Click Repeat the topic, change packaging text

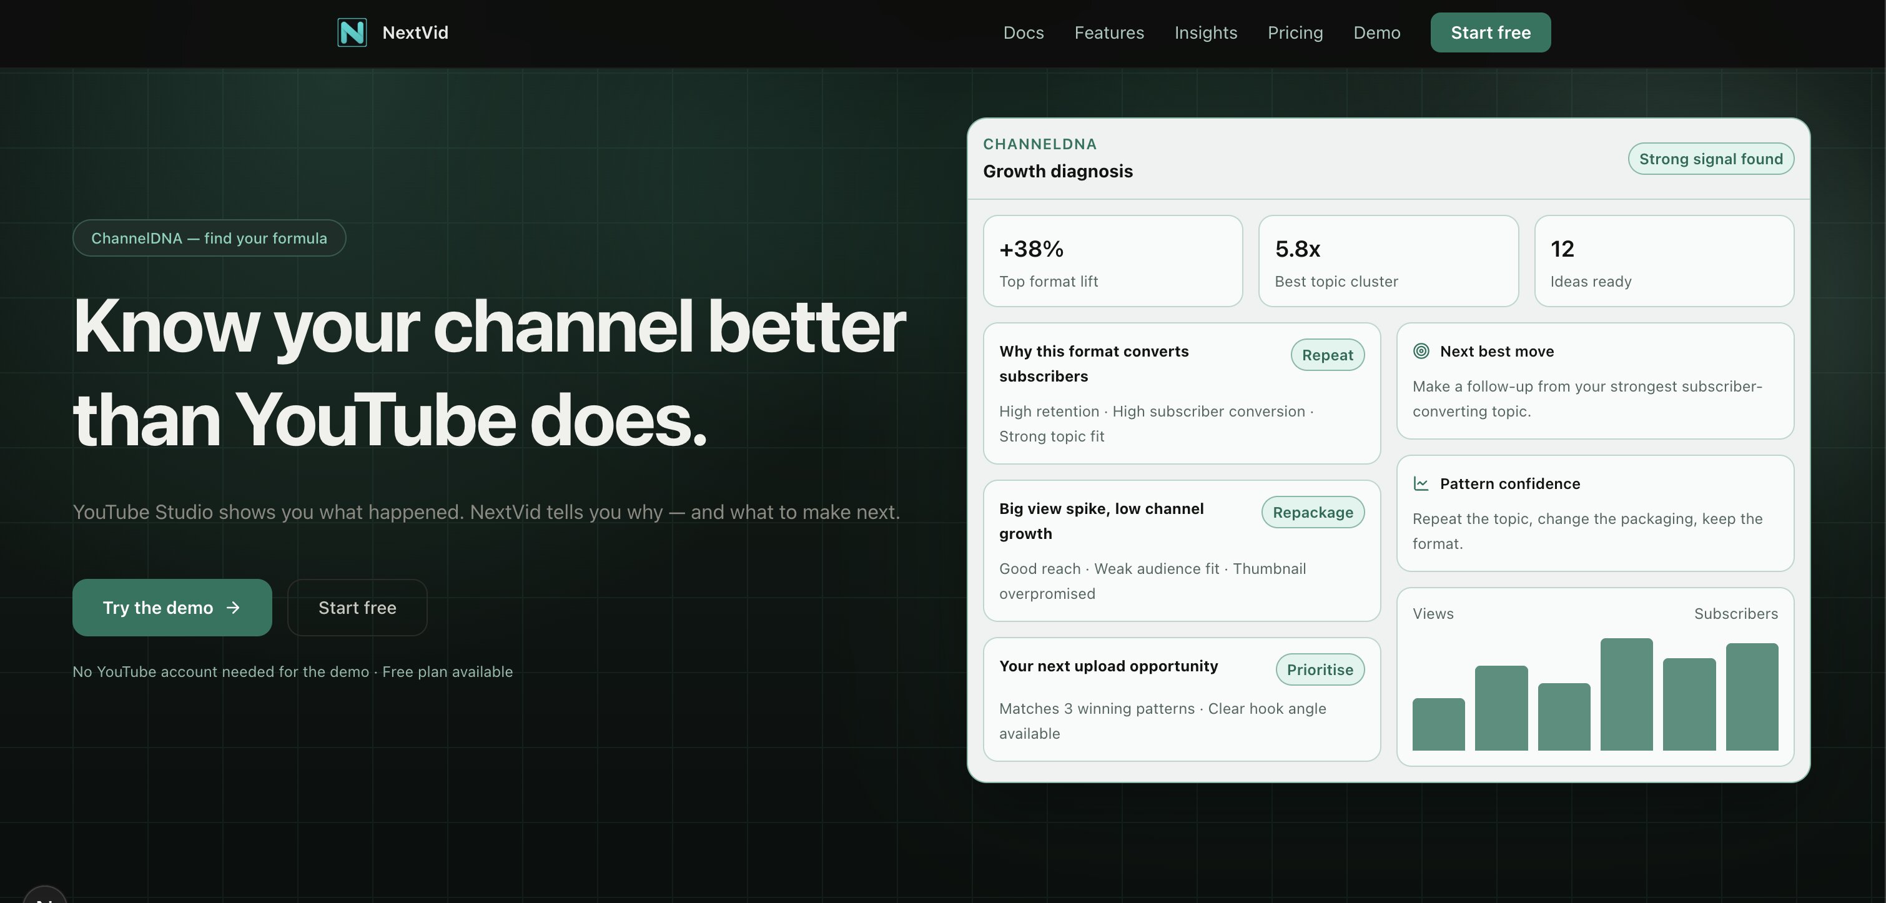[1587, 531]
